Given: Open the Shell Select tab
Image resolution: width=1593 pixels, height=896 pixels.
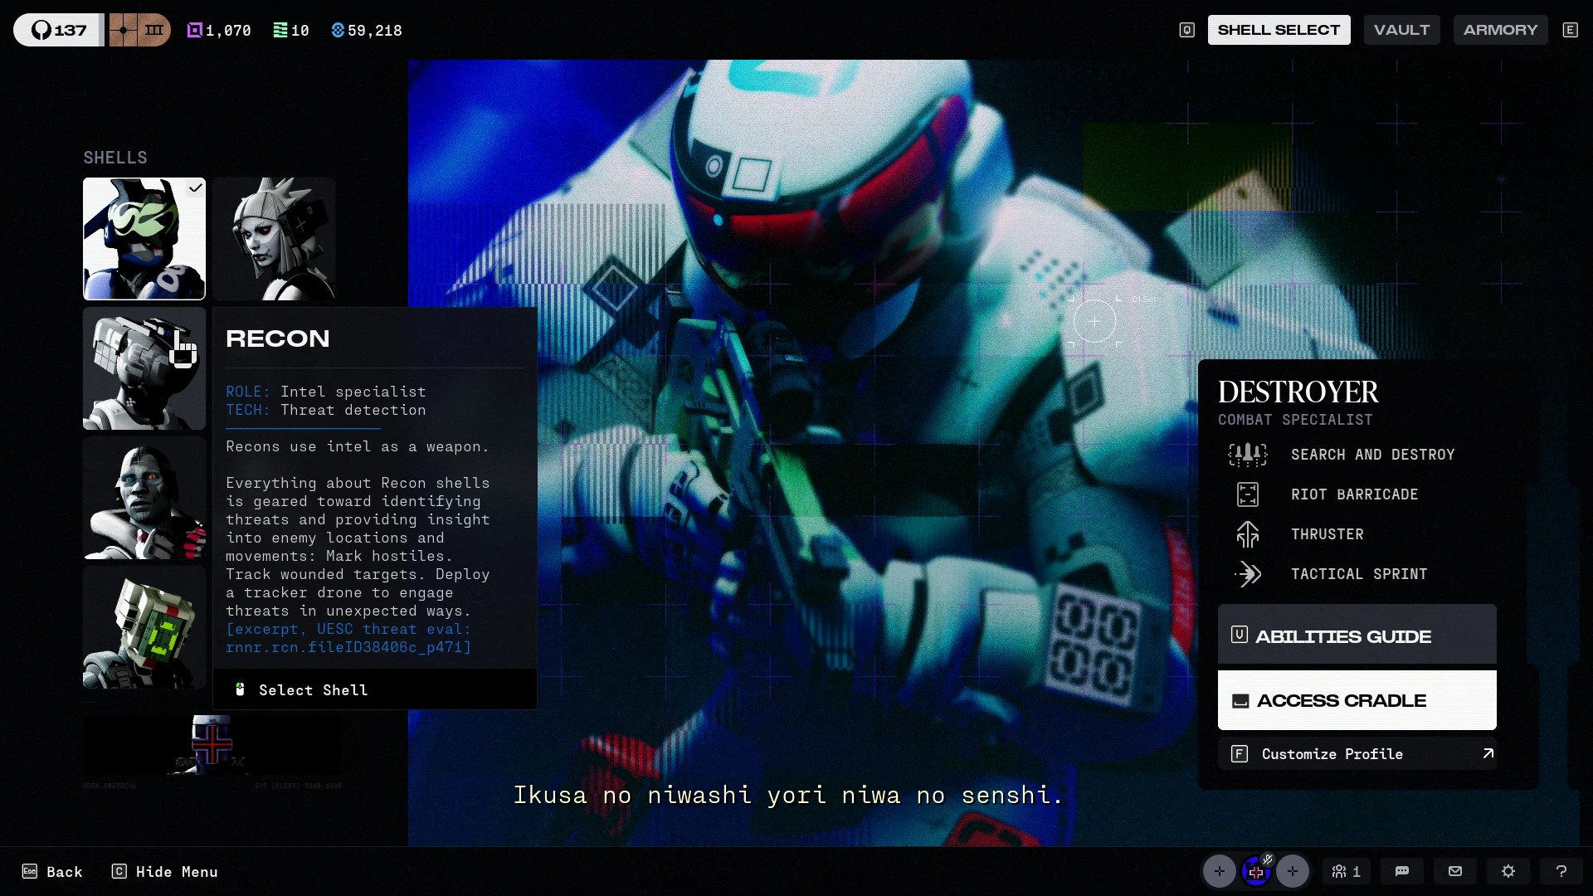Looking at the screenshot, I should pyautogui.click(x=1279, y=30).
